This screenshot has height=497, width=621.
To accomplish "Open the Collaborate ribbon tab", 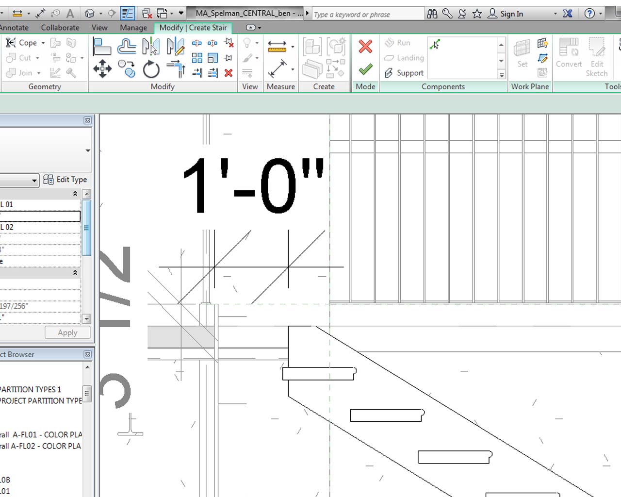I will click(x=60, y=28).
